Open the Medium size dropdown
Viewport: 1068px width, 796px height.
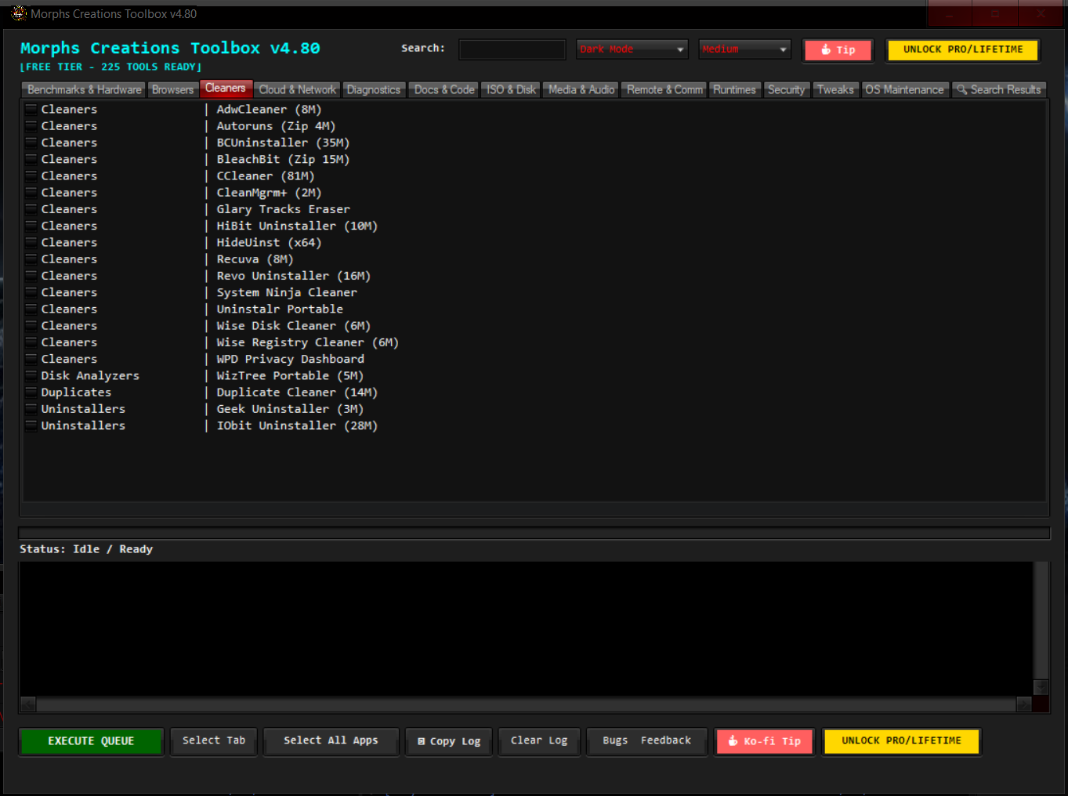point(744,49)
